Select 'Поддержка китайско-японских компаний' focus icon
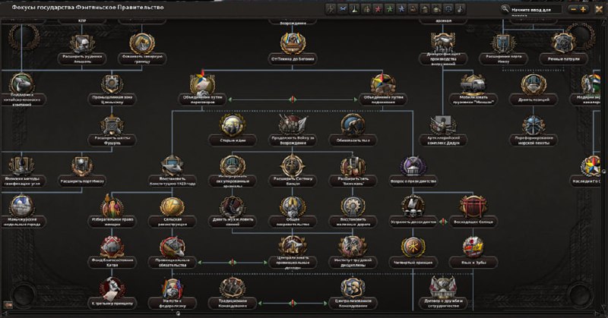 pyautogui.click(x=22, y=83)
